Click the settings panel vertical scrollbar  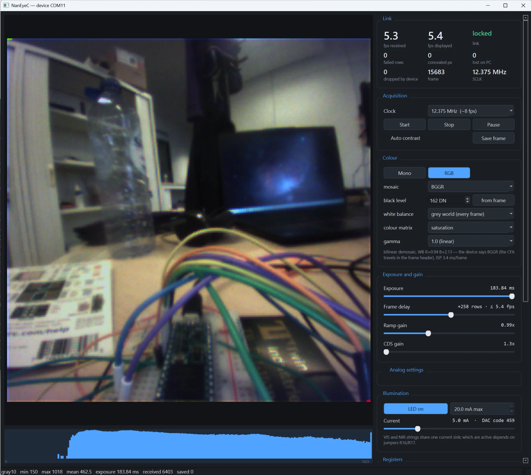(x=525, y=161)
